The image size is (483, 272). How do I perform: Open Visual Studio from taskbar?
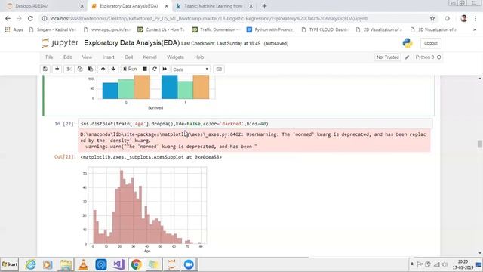[118, 264]
